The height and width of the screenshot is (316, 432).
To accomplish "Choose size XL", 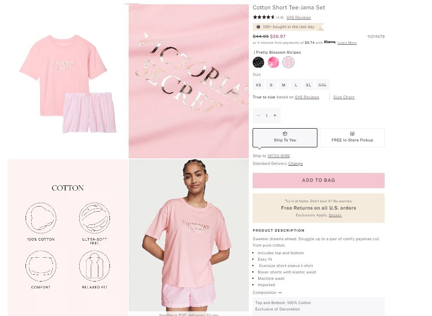I will coord(308,85).
